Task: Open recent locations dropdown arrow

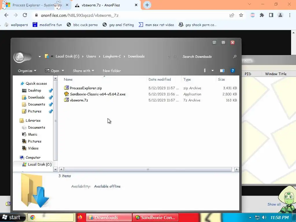Action: pos(40,56)
